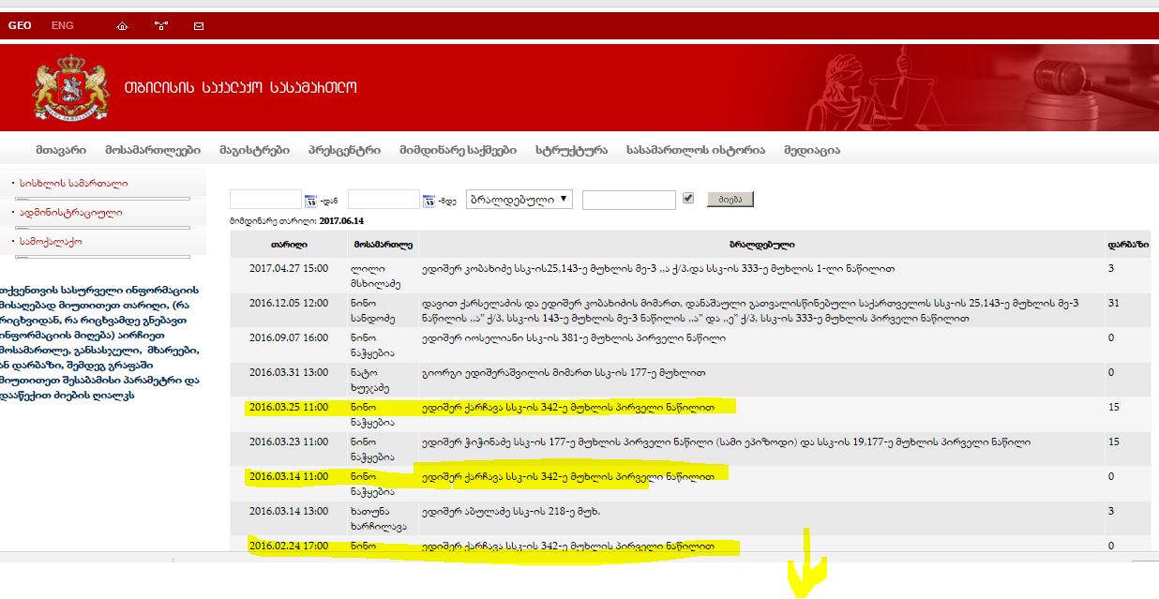Image resolution: width=1159 pixels, height=599 pixels.
Task: Click the date cell 2016.03.25 11:00
Action: point(289,407)
